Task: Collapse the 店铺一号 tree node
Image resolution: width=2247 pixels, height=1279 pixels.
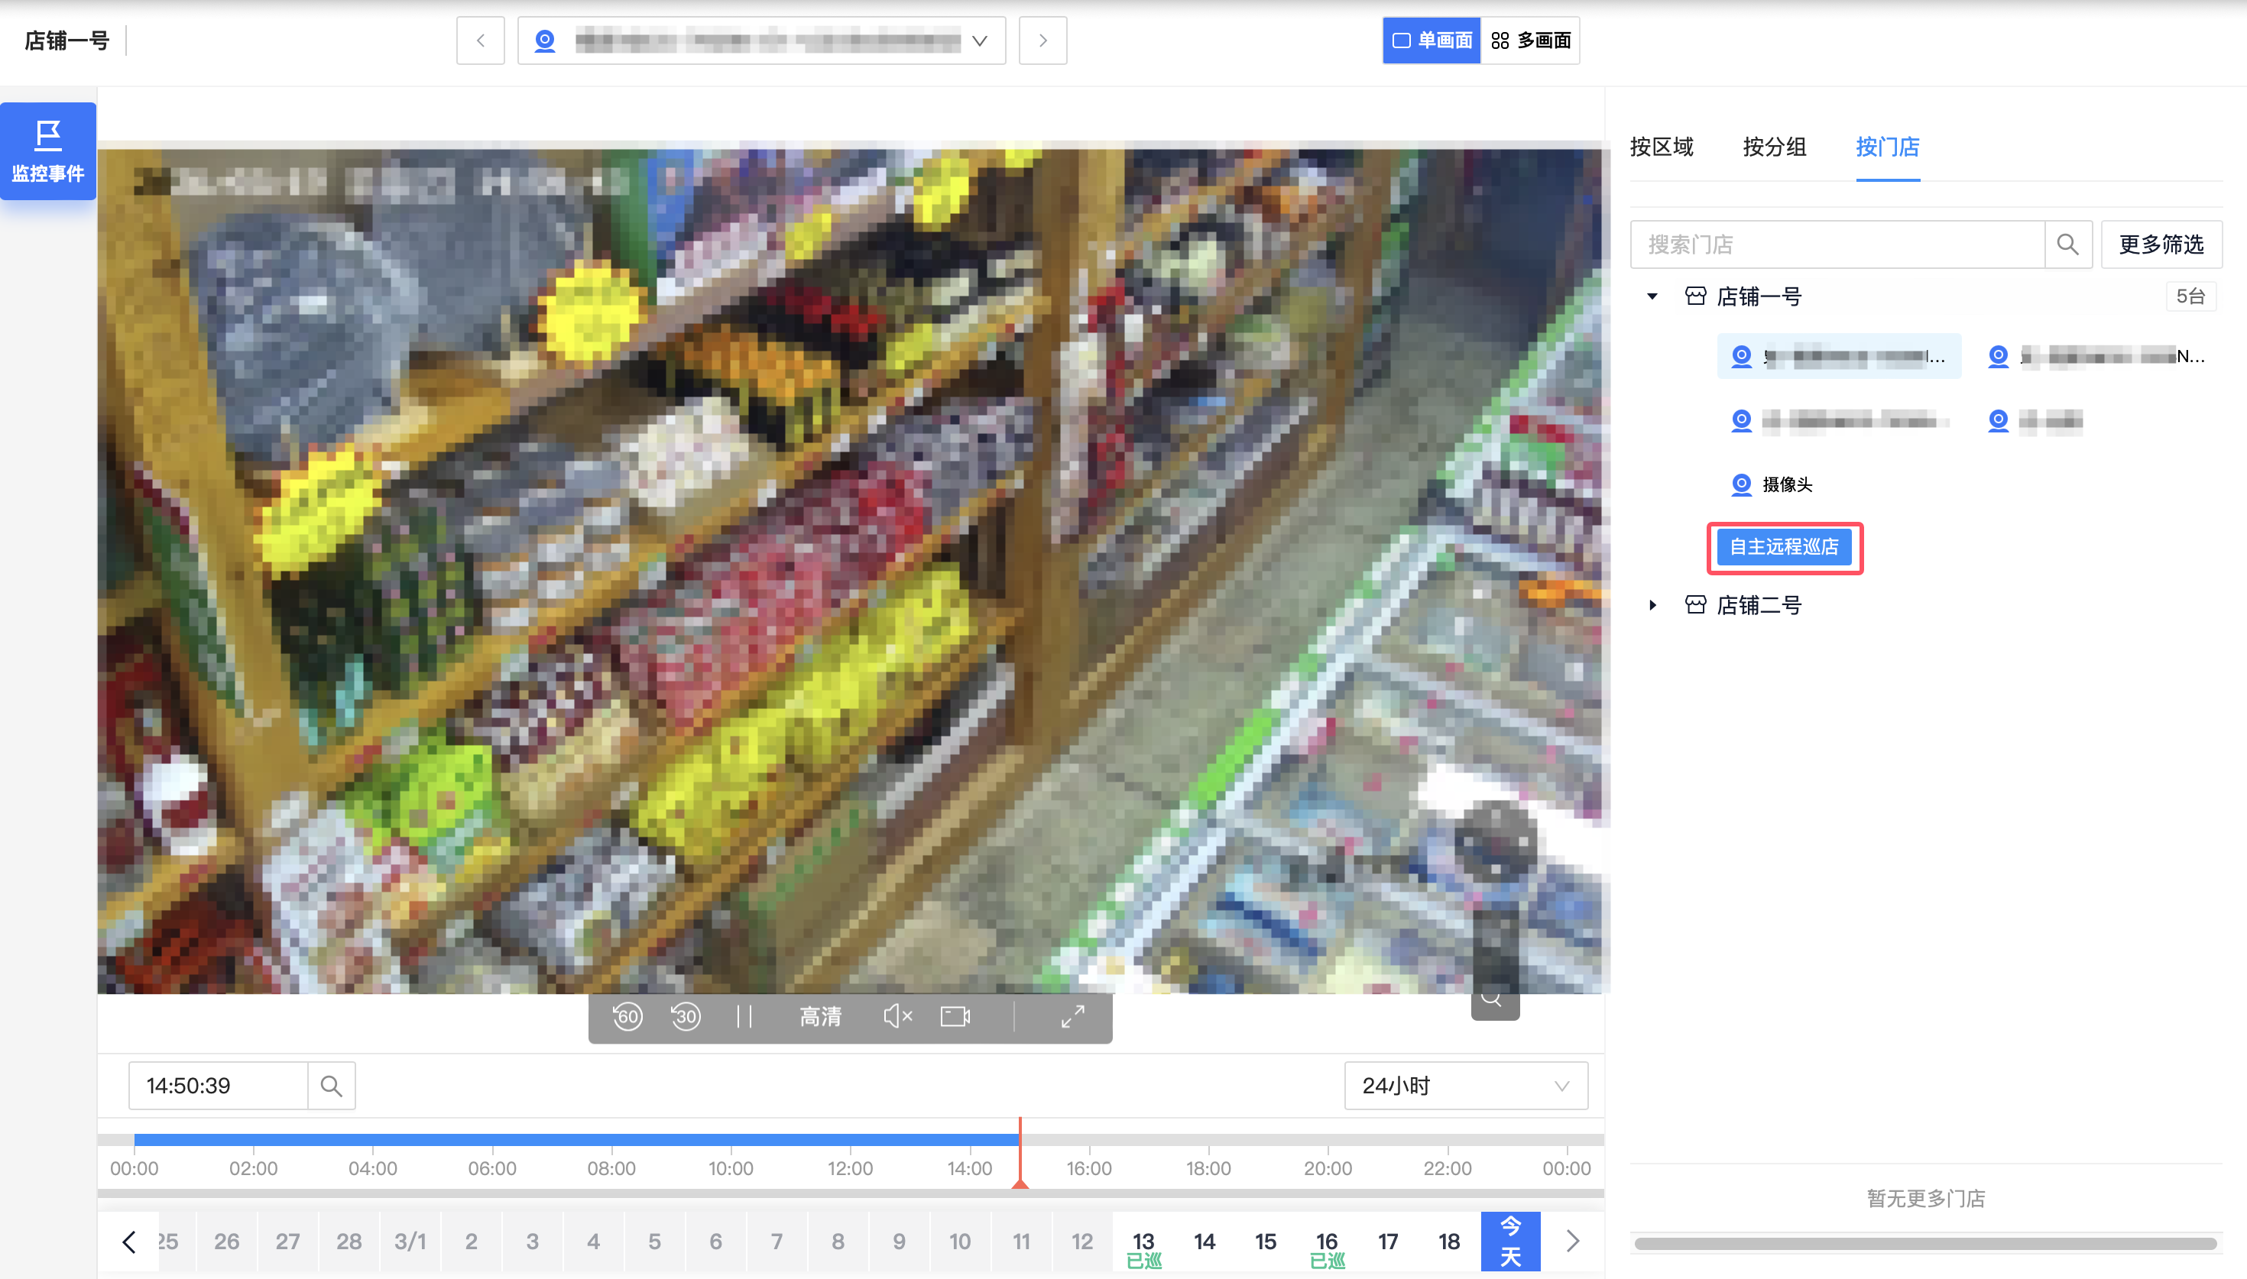Action: [x=1652, y=297]
